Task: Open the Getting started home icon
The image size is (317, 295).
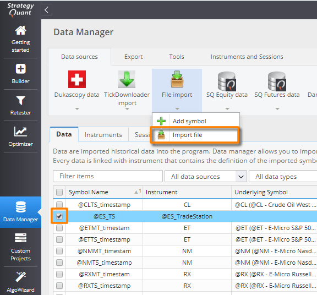Action: (x=20, y=30)
